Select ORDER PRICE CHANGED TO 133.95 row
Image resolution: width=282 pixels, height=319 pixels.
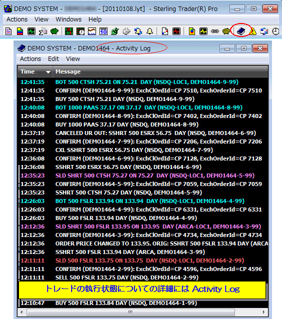(x=143, y=243)
